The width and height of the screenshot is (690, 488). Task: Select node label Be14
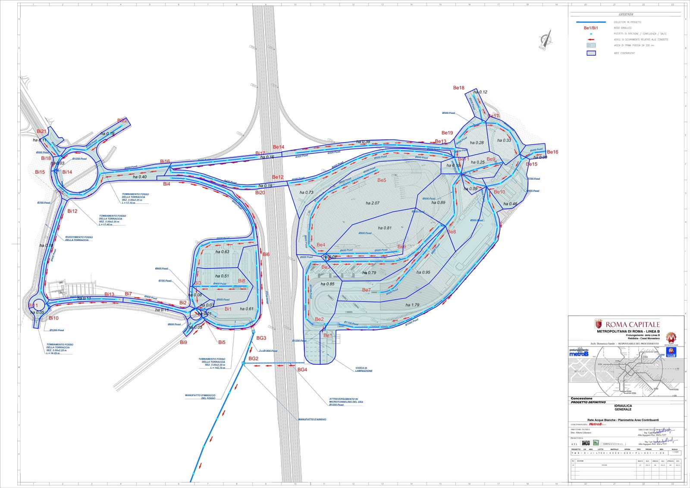[279, 147]
